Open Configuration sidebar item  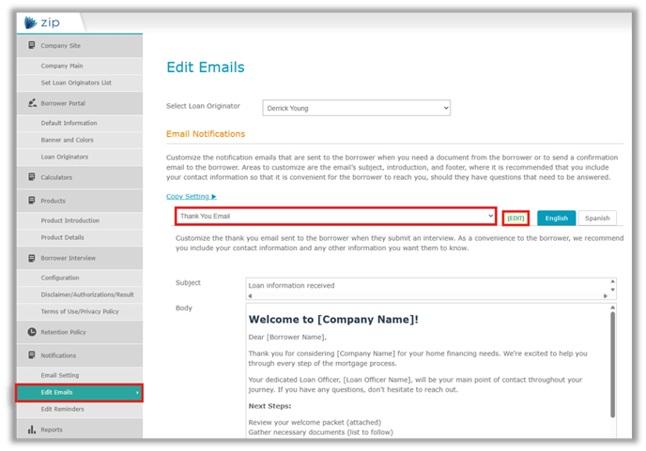(x=80, y=278)
